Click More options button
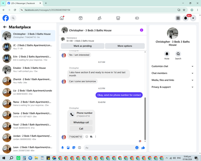Viewport: 201px width, 161px height. (125, 46)
